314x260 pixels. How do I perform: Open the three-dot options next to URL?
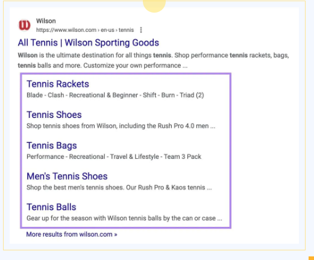[141, 30]
